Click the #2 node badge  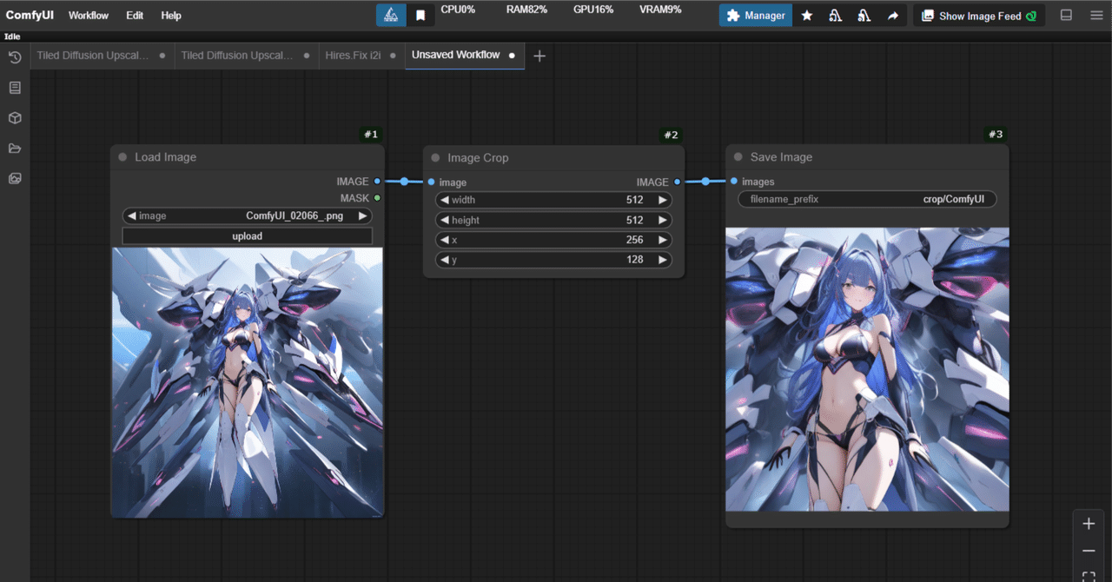(672, 136)
